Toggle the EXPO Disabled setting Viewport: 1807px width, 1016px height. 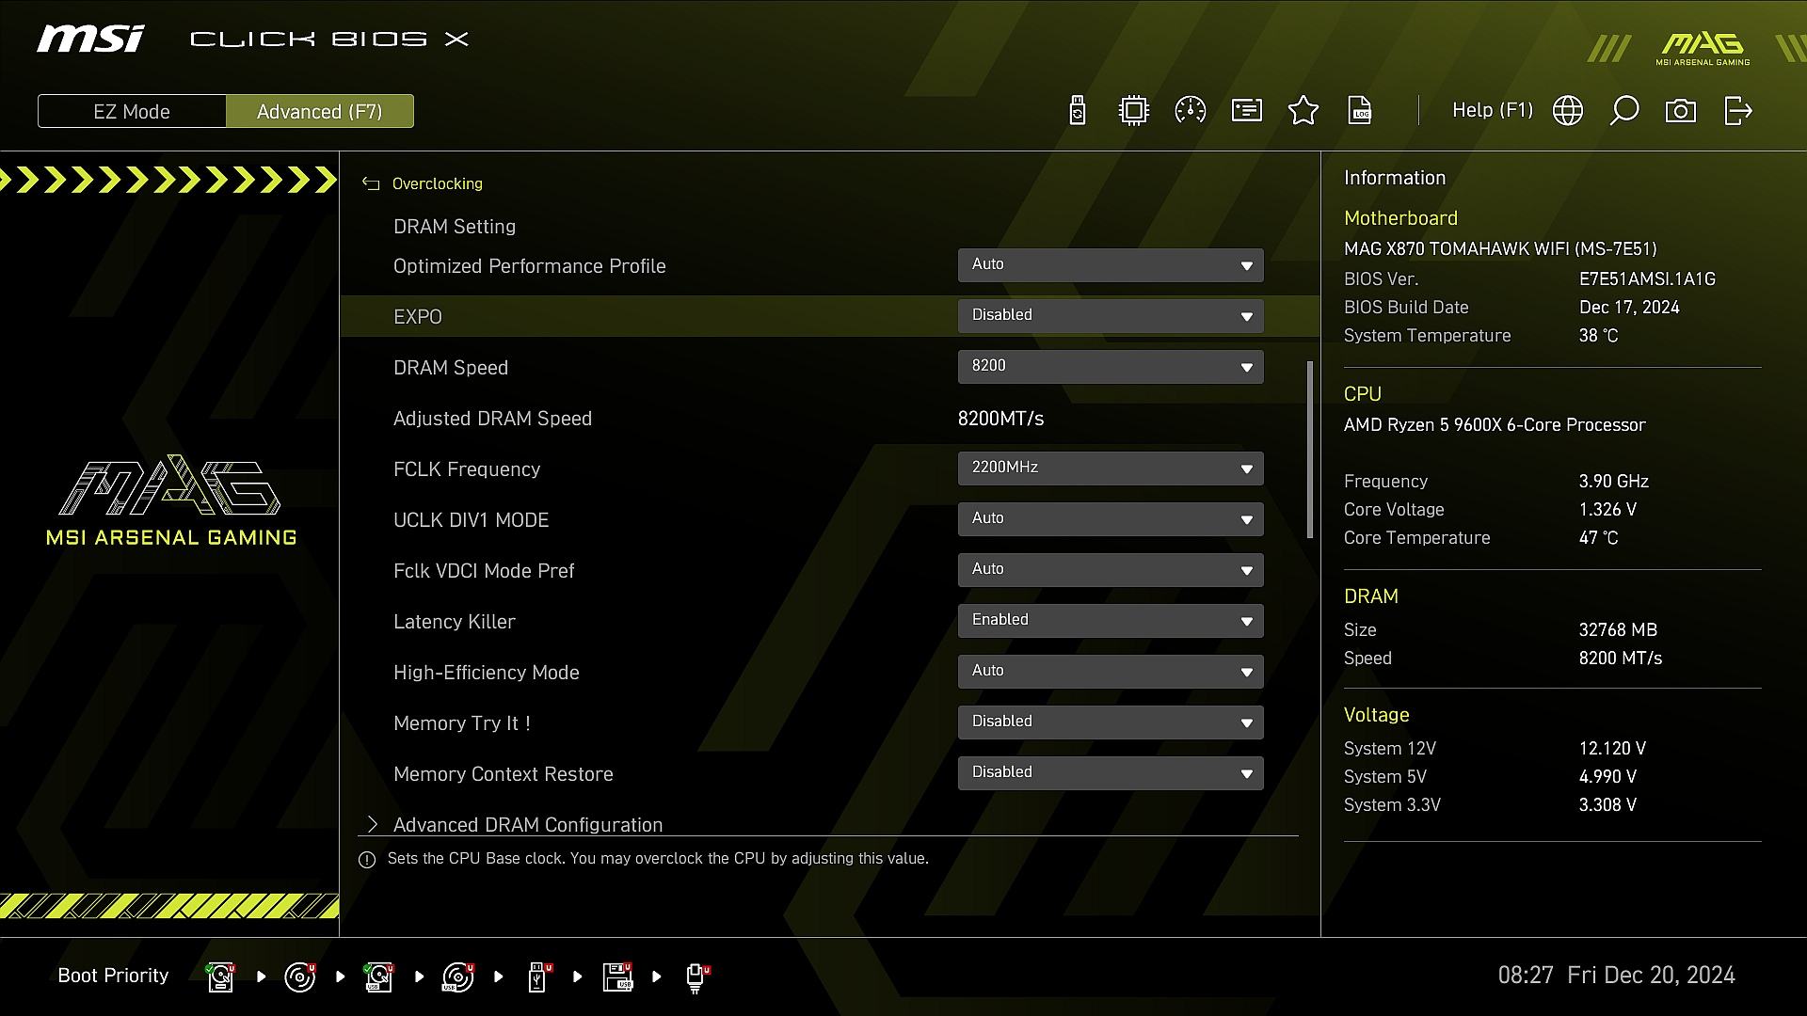(1111, 316)
